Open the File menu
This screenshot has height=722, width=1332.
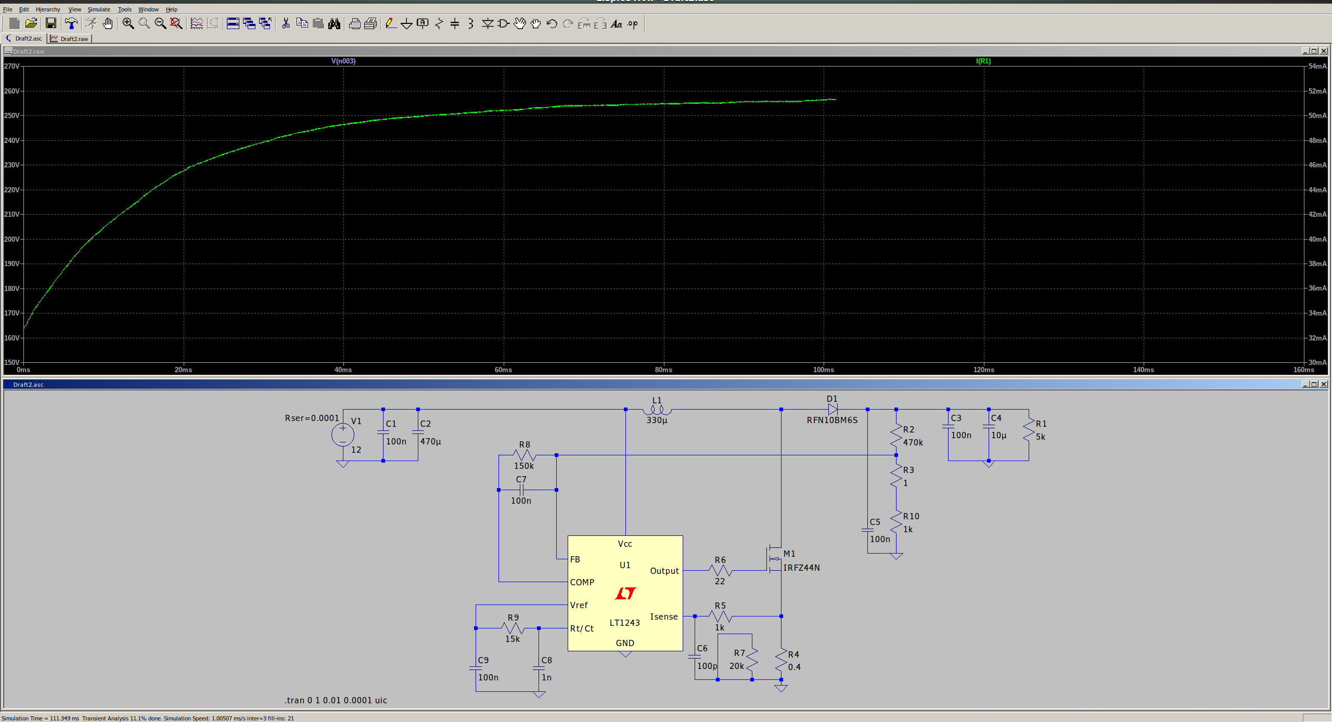(8, 9)
